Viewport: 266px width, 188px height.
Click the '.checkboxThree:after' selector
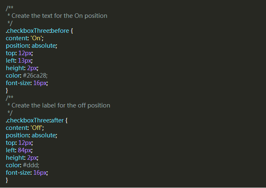click(x=34, y=120)
